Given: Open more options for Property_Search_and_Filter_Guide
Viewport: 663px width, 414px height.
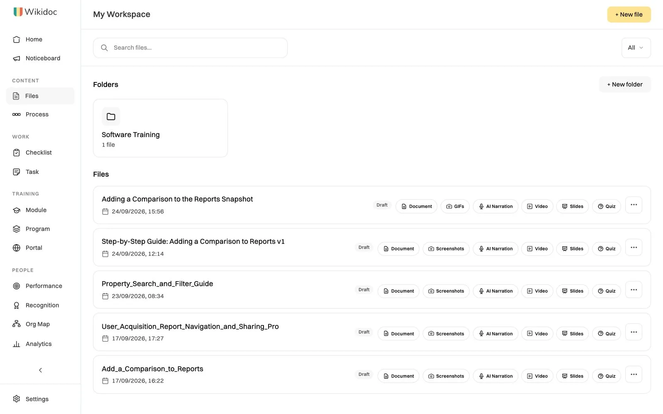Looking at the screenshot, I should click(634, 290).
